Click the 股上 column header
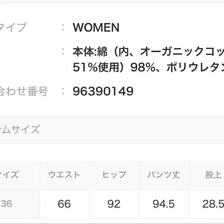 213,175
